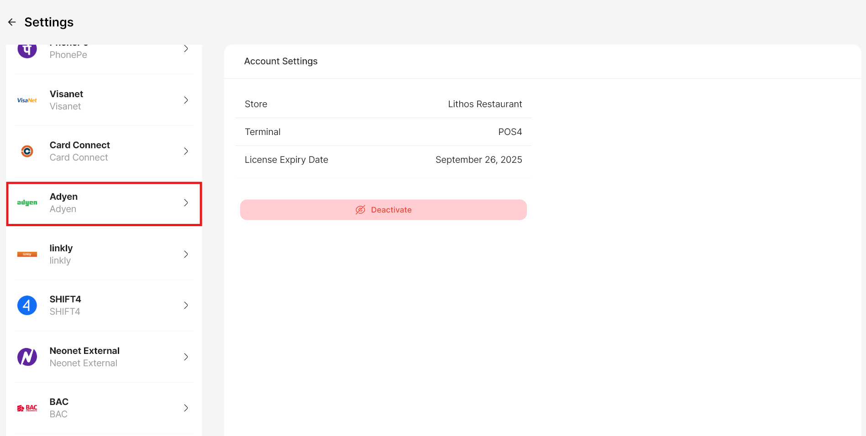Open the Visanet payment provider
This screenshot has width=866, height=436.
click(104, 100)
